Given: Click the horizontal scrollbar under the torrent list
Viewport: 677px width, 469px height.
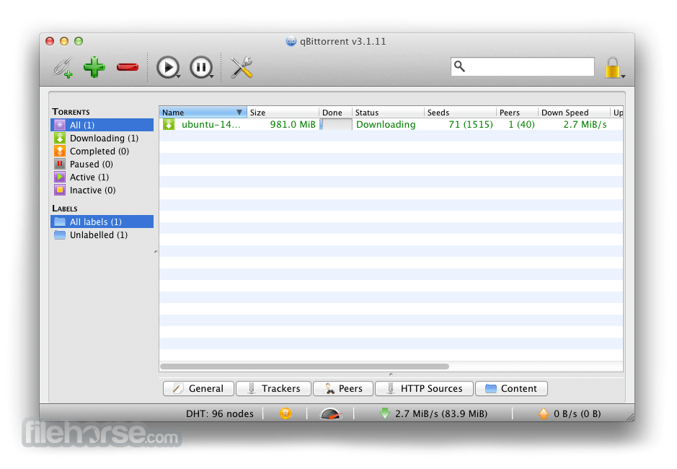Looking at the screenshot, I should pos(304,367).
